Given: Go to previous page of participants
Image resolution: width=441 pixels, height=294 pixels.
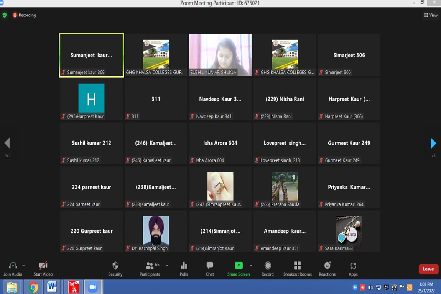Looking at the screenshot, I should (7, 143).
